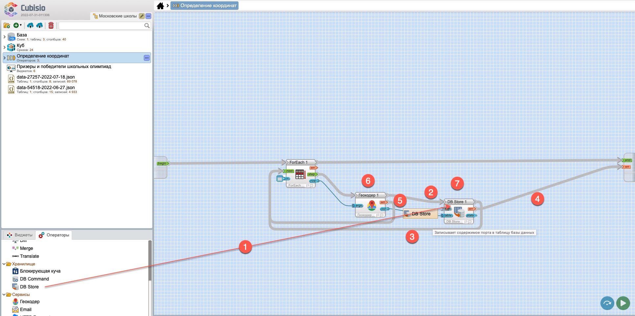Switch to the Виджеты tab
This screenshot has width=635, height=316.
tap(20, 235)
